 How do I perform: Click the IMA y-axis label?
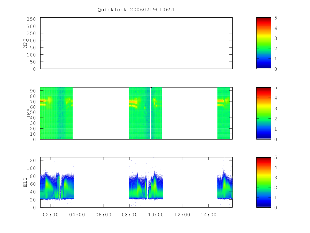click(29, 113)
